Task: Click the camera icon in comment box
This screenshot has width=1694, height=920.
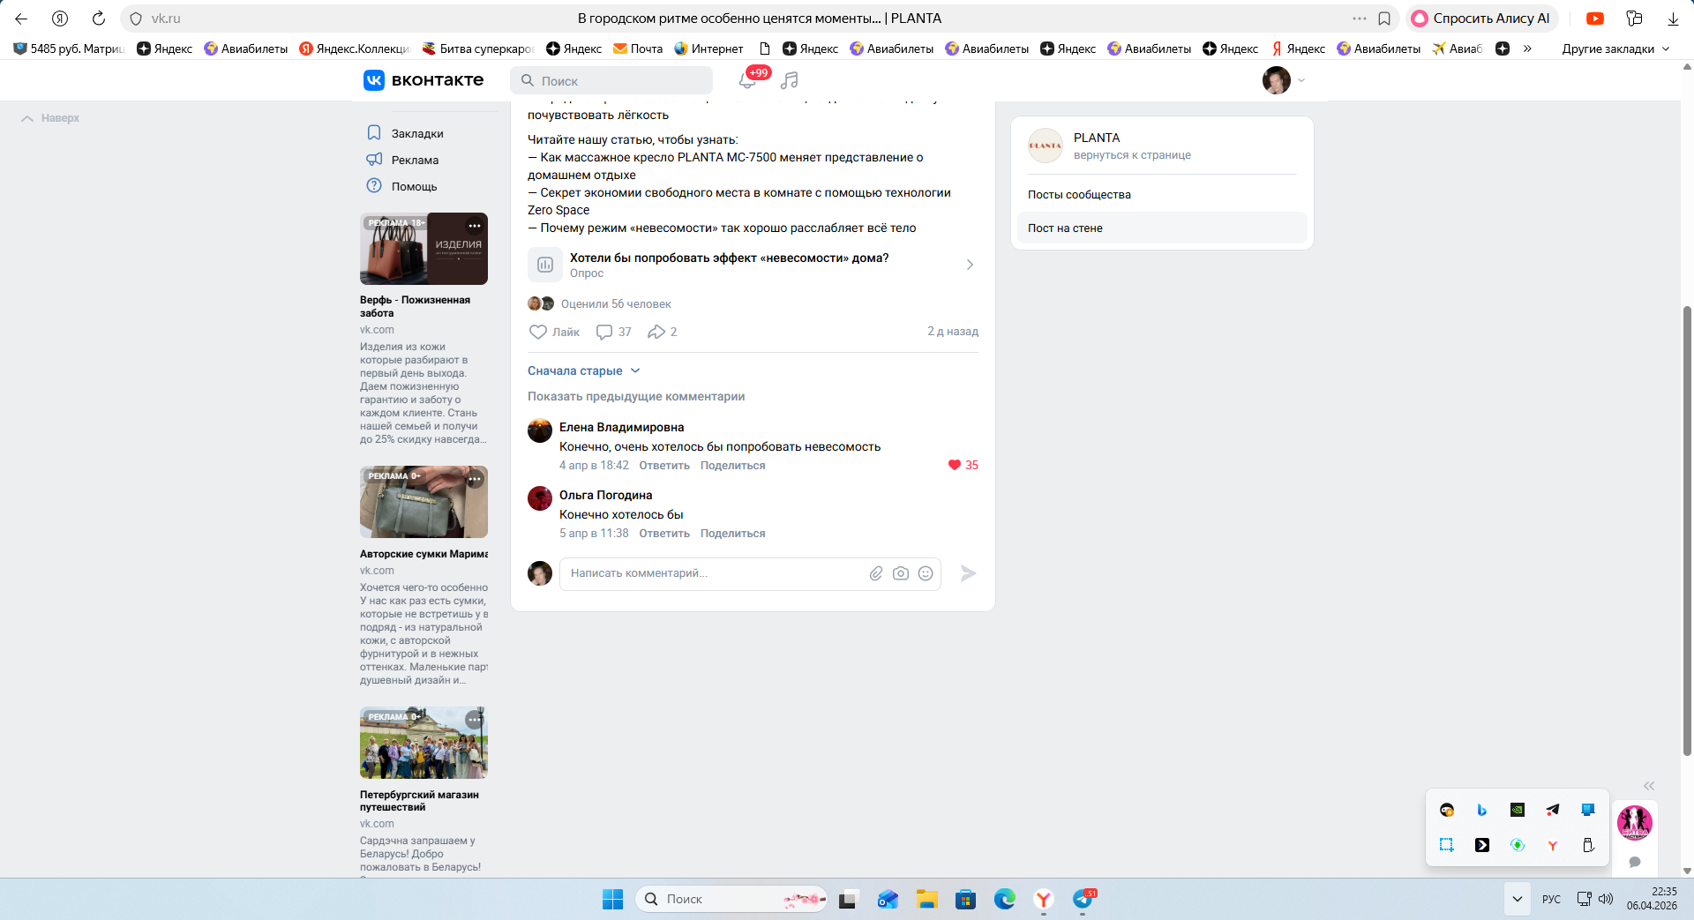Action: click(901, 573)
